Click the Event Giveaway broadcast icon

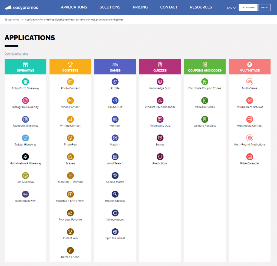(25, 194)
